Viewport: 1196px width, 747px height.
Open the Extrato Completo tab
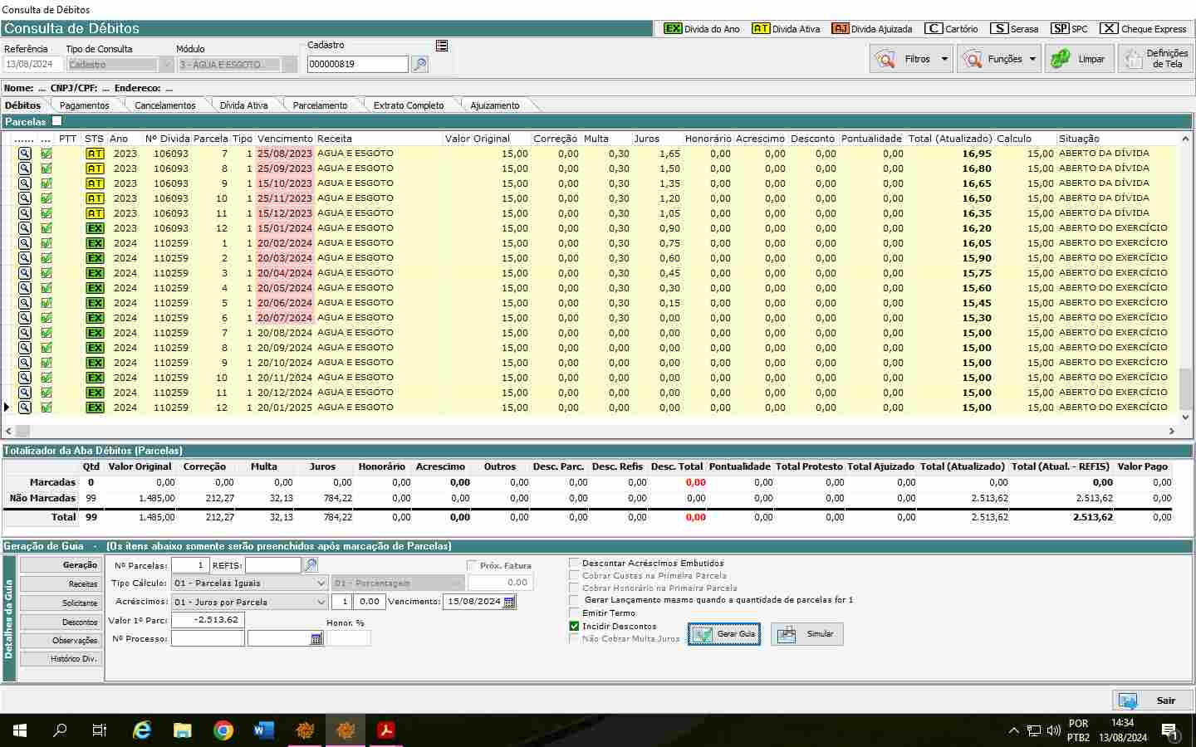[x=408, y=105]
